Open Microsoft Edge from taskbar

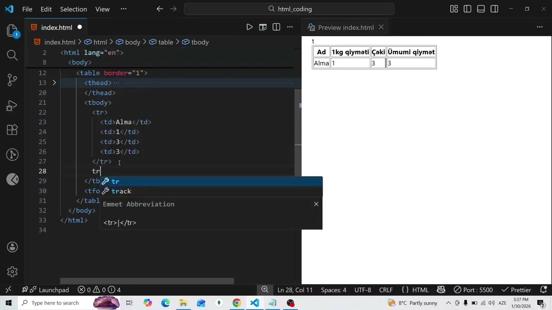pos(166,303)
